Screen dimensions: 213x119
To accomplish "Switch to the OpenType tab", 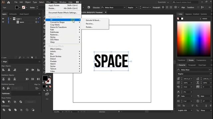I will point(202,65).
